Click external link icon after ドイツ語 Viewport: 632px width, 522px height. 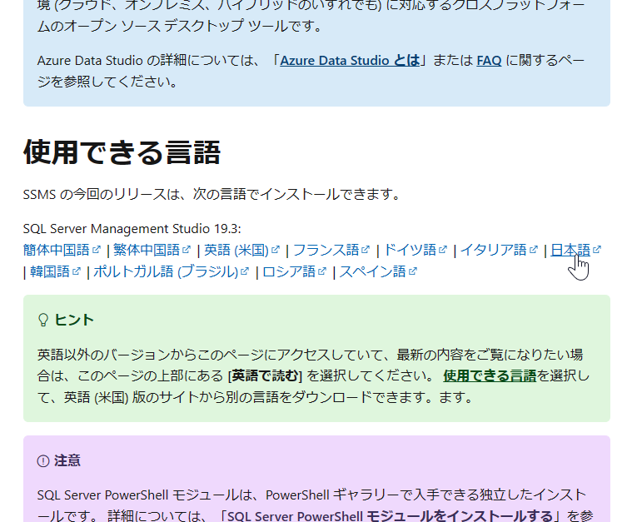click(442, 250)
